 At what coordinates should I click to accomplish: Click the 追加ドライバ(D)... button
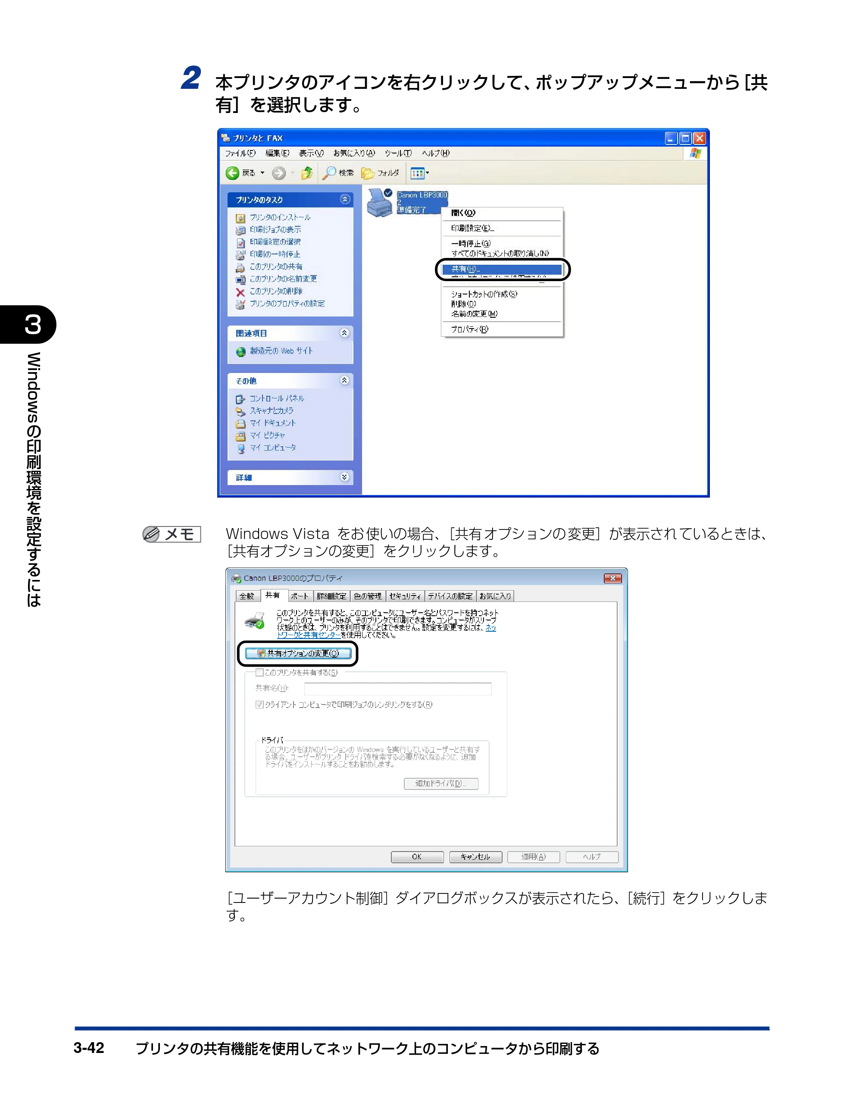(441, 783)
